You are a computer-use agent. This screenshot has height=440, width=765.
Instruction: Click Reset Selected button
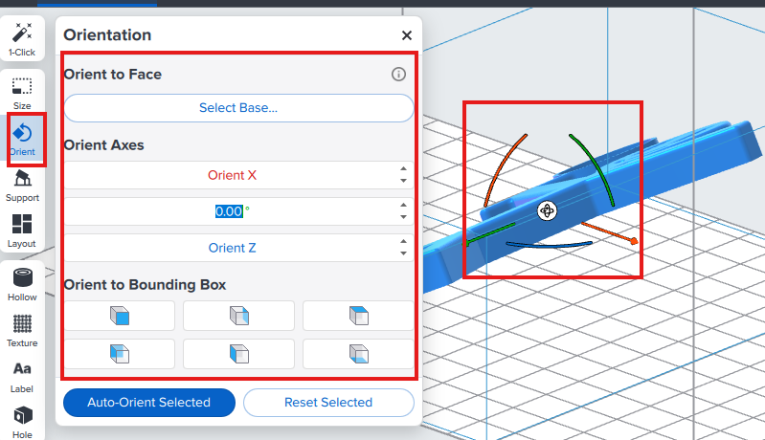pyautogui.click(x=328, y=403)
